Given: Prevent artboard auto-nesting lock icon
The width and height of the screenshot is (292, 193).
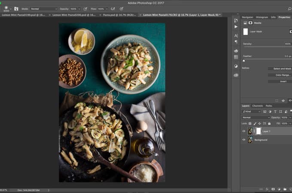Looking at the screenshot, I should pos(264,124).
